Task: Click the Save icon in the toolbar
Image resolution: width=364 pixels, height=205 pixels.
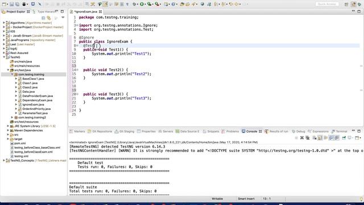Action: pos(11,4)
